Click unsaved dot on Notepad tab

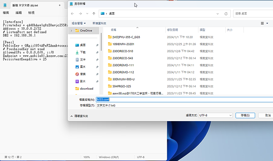tap(60, 5)
